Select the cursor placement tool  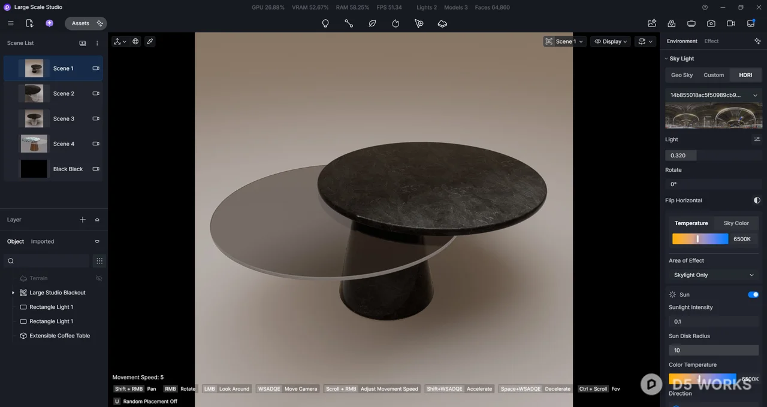point(419,23)
